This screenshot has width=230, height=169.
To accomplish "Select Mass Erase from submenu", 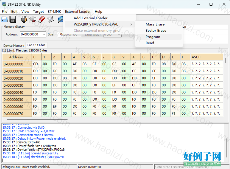I will 155,24.
